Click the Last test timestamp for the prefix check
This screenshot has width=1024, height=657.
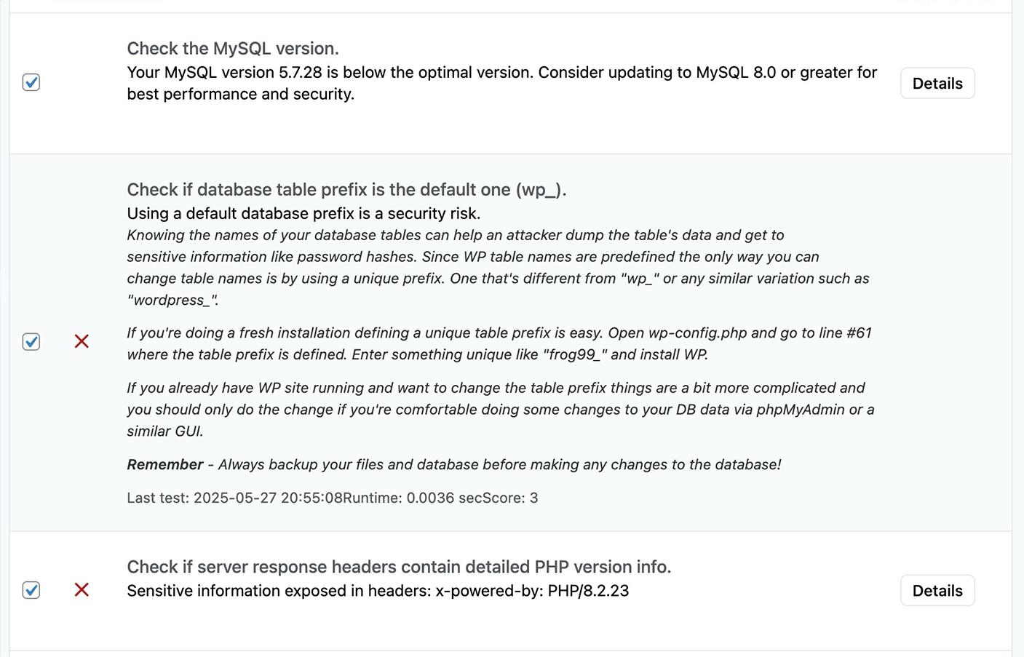click(234, 498)
